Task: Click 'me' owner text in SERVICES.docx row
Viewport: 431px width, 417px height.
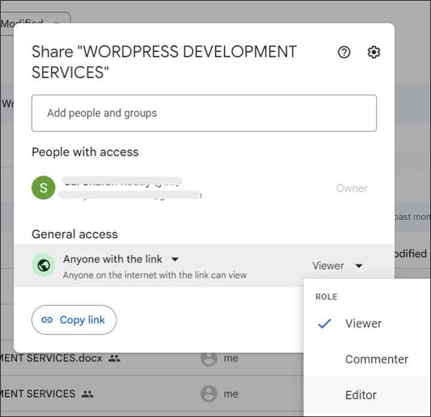Action: [x=231, y=358]
